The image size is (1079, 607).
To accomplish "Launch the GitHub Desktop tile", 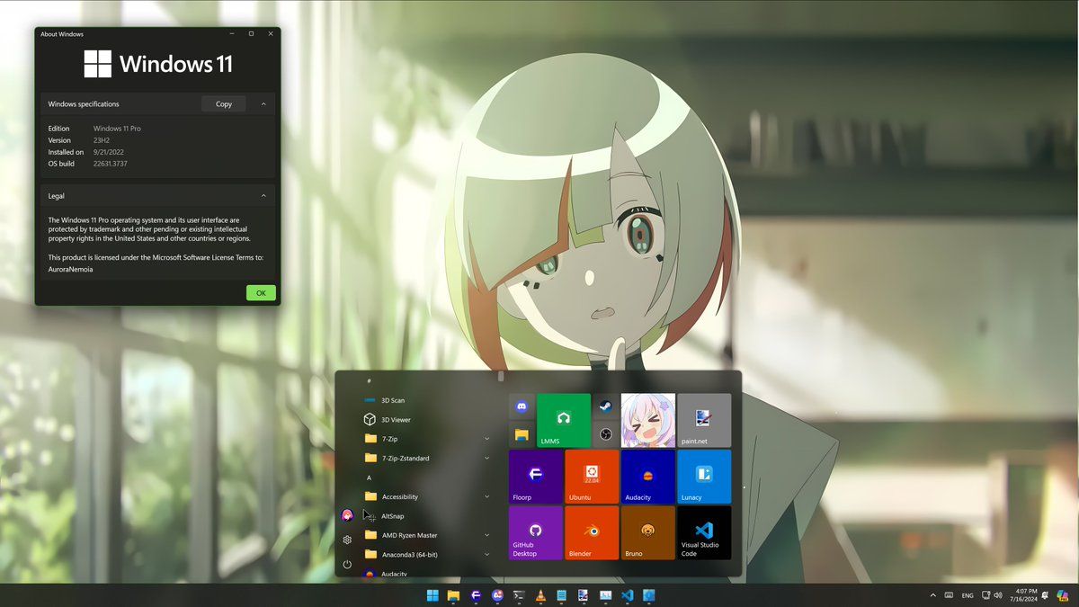I will pyautogui.click(x=536, y=532).
